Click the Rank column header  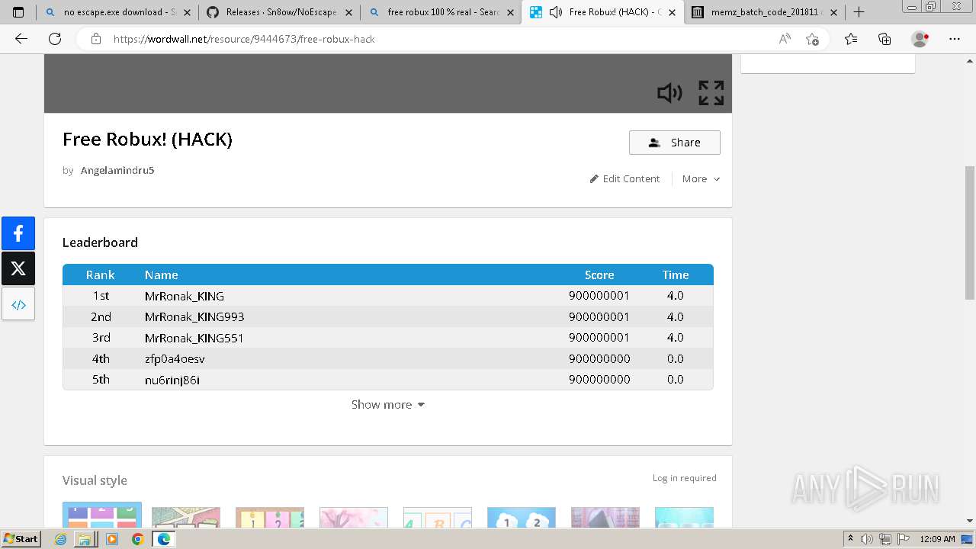101,275
